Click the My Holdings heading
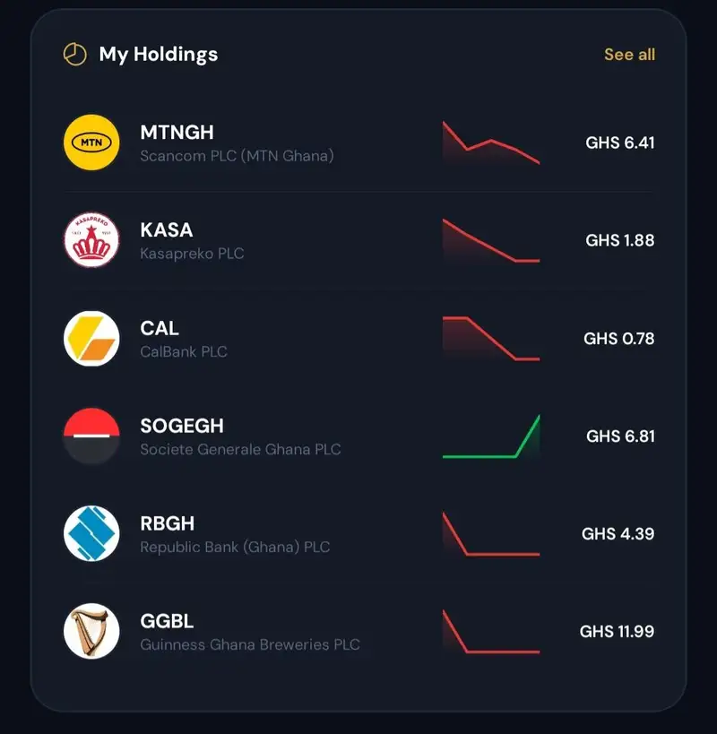717x734 pixels. 159,55
